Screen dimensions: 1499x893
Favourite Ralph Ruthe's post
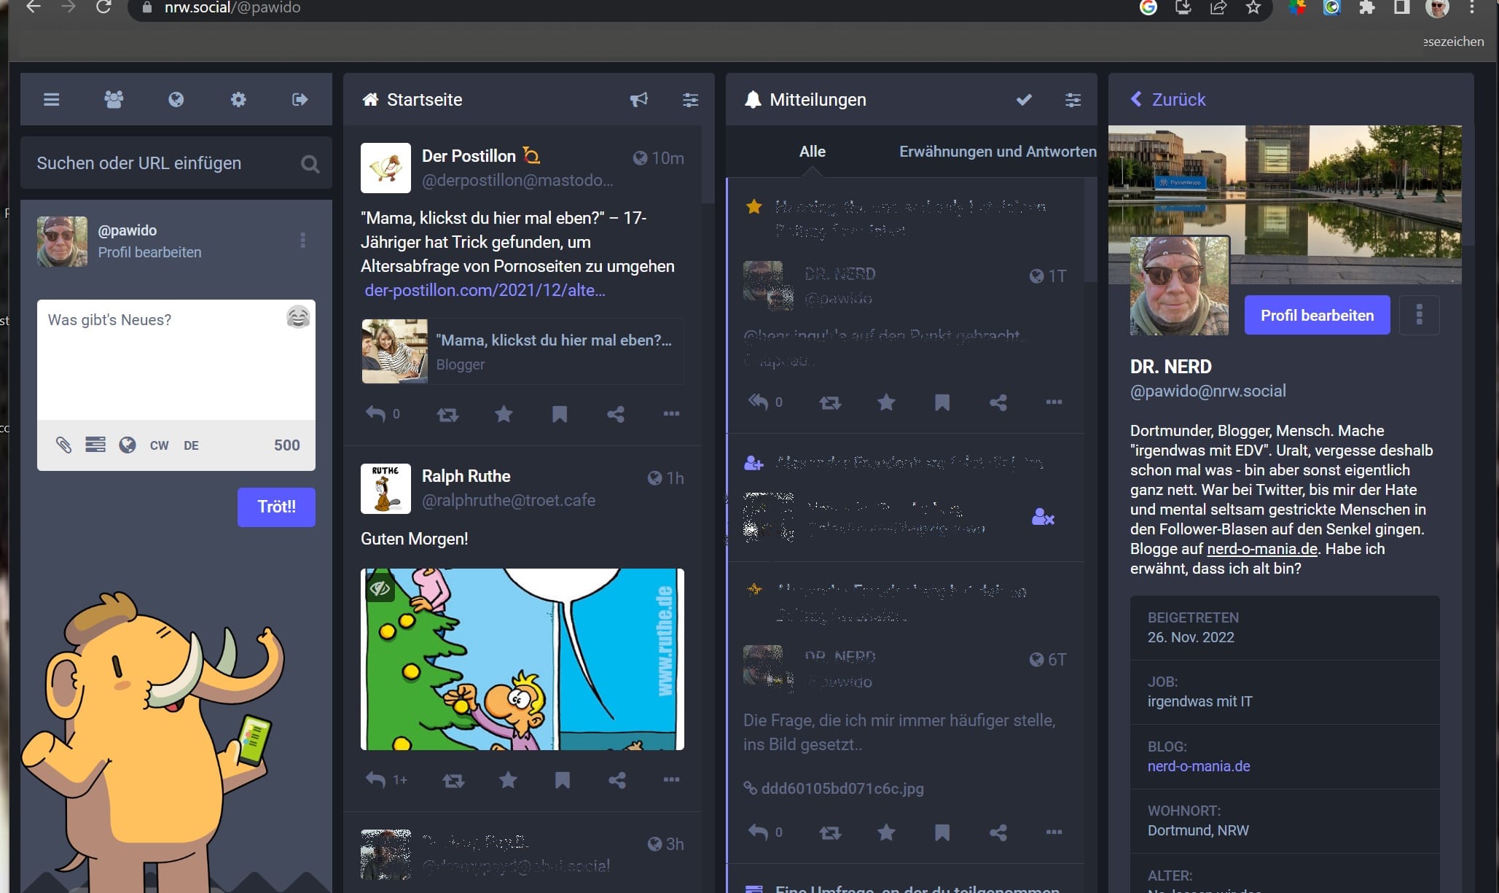[x=508, y=780]
